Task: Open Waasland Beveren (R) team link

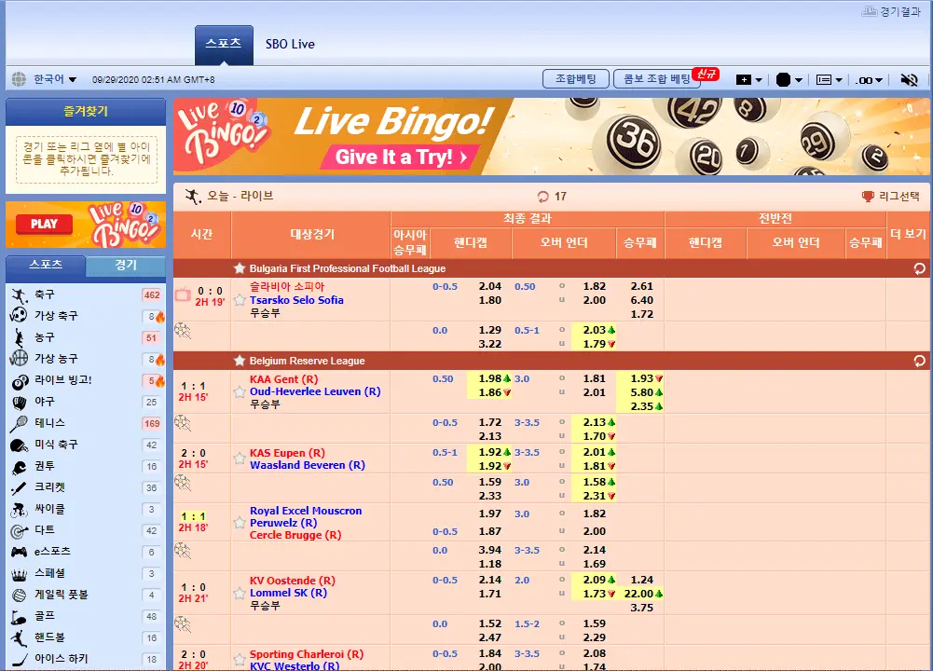Action: pyautogui.click(x=307, y=465)
